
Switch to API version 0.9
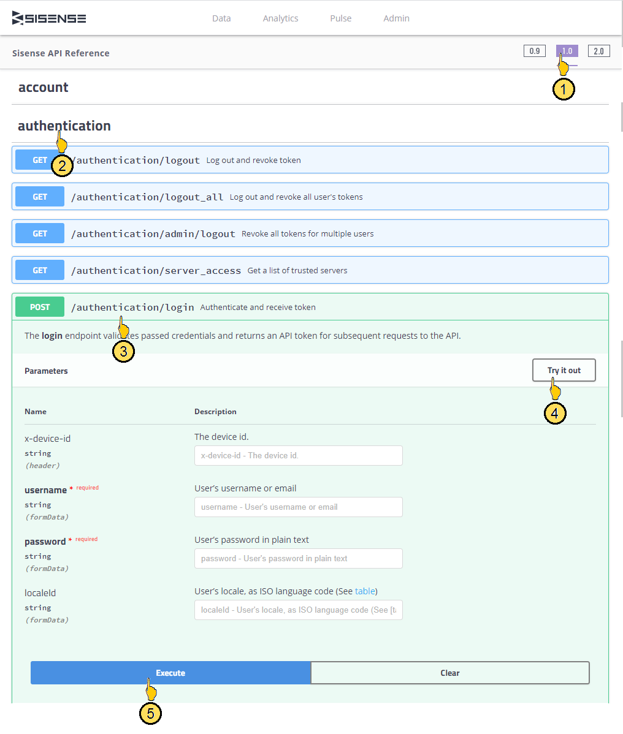coord(535,51)
